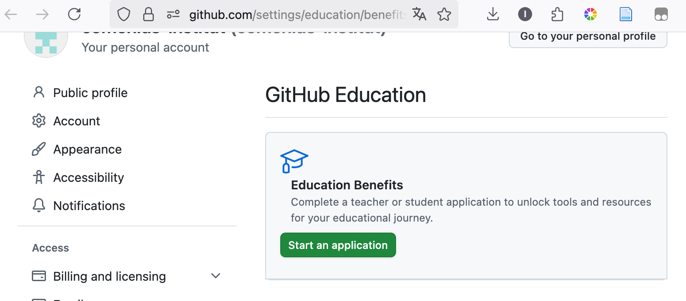Open the extensions puzzle icon
The image size is (686, 301).
coord(557,15)
